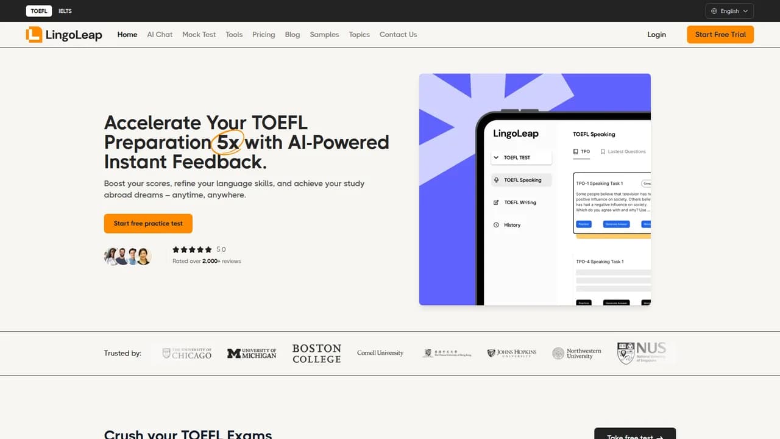Open AI Chat from the navbar
780x439 pixels.
[x=160, y=35]
